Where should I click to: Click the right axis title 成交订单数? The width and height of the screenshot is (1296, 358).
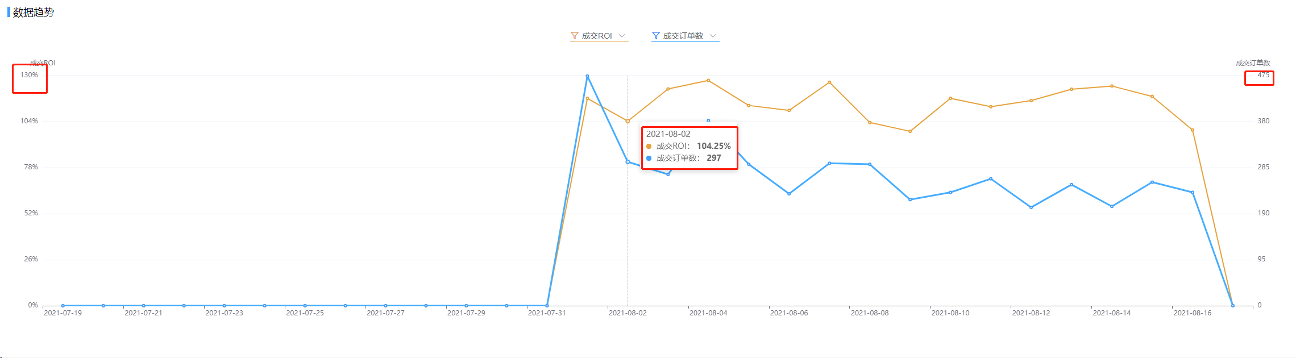tap(1253, 63)
